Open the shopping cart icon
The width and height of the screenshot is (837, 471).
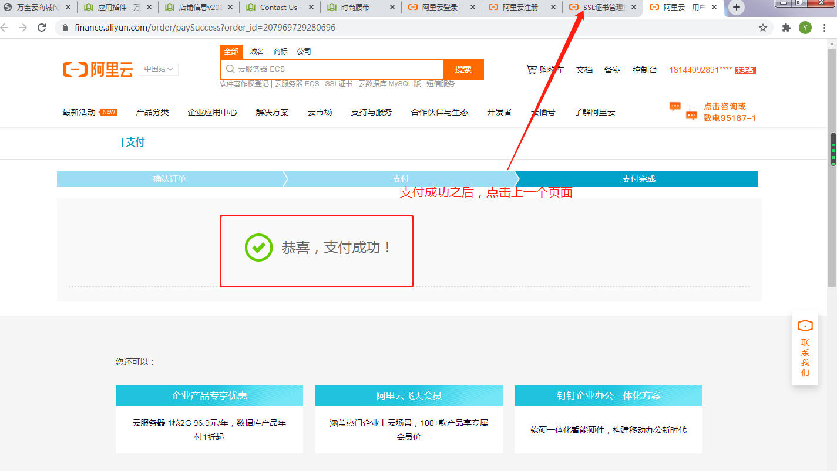(531, 69)
